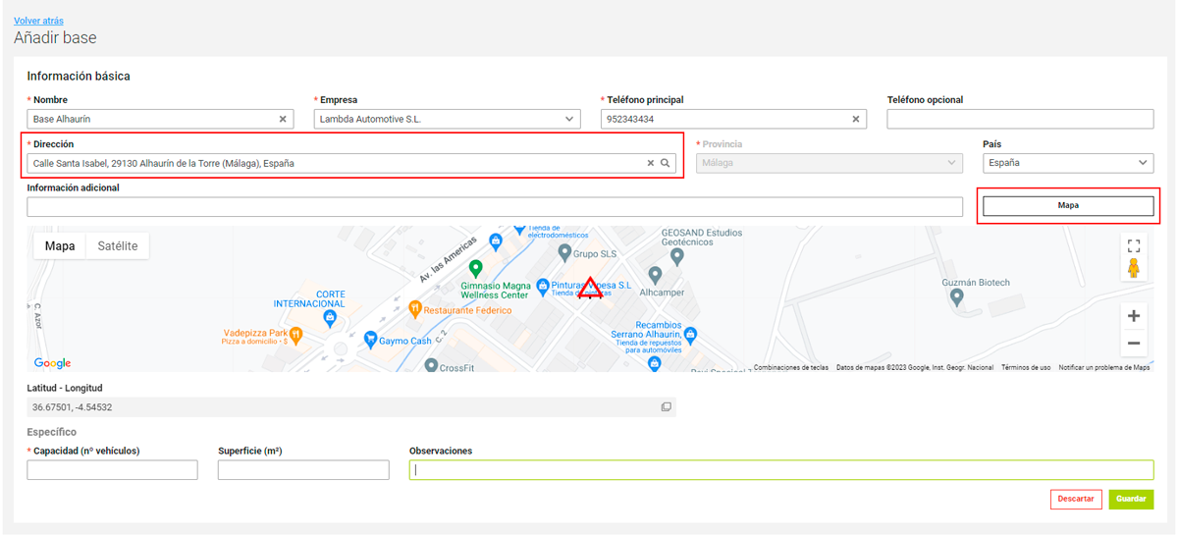Click the GEOSAND Estudios Geotécnicos label
This screenshot has height=535, width=1178.
[702, 240]
